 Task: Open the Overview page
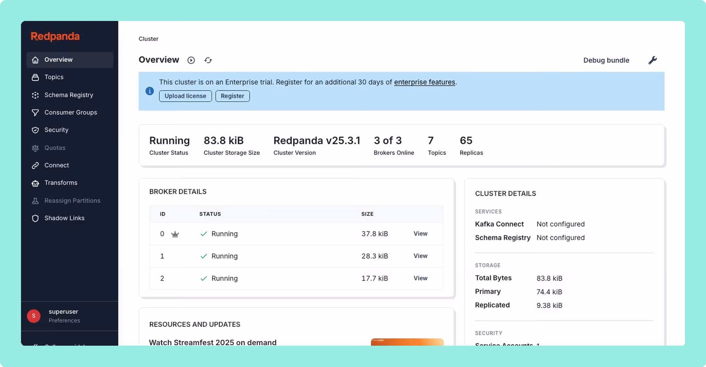pos(70,60)
